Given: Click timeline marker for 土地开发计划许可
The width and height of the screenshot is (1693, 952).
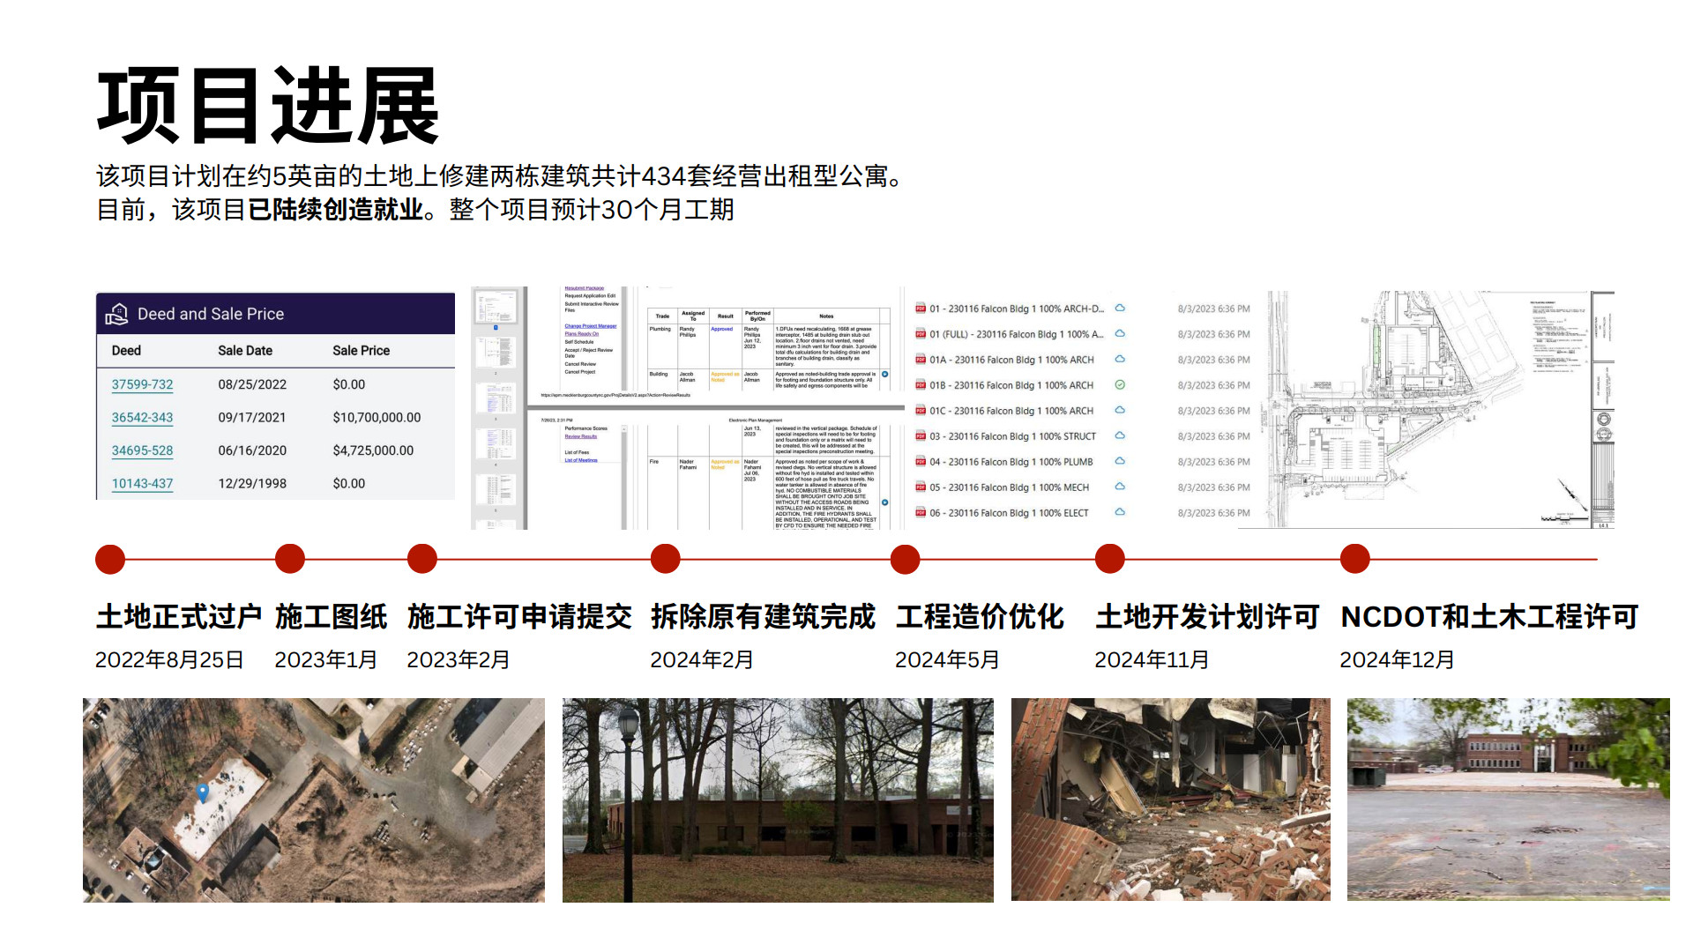Looking at the screenshot, I should click(1110, 559).
